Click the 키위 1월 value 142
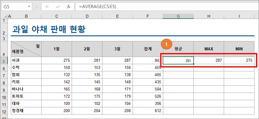 [x=57, y=82]
